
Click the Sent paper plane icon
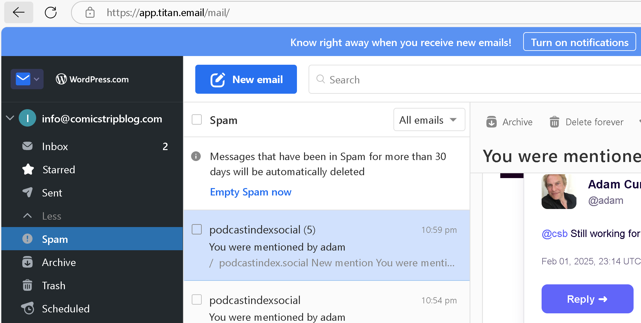click(28, 192)
